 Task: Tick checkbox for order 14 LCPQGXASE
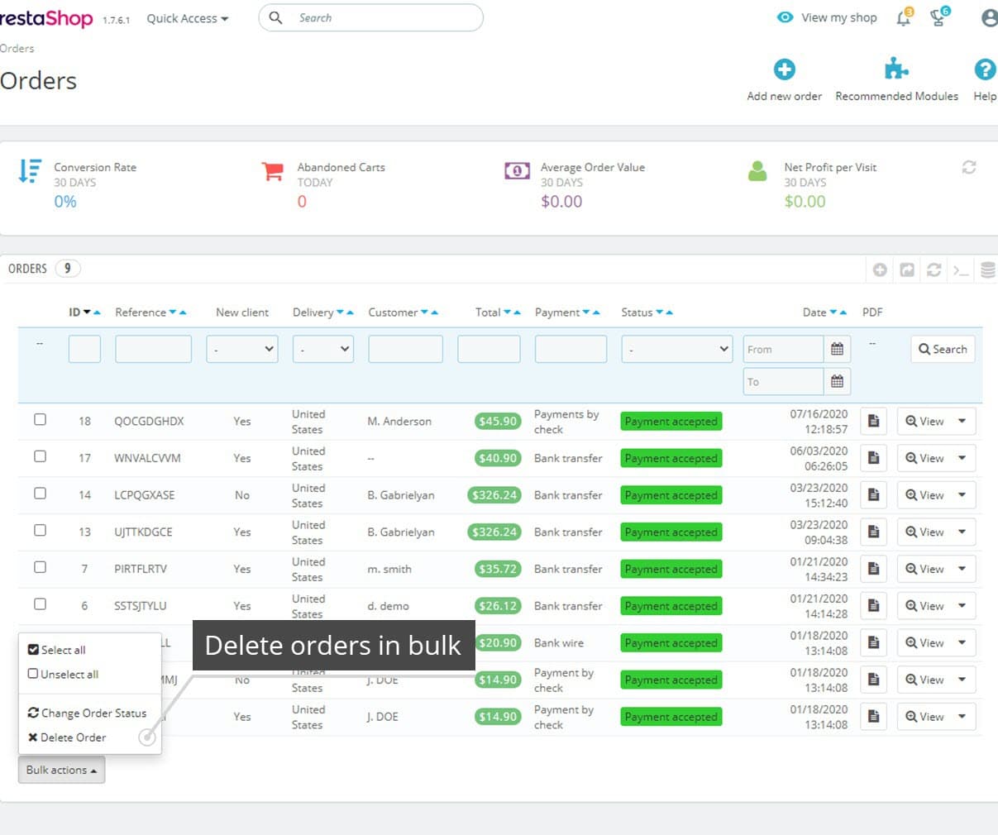pos(40,494)
